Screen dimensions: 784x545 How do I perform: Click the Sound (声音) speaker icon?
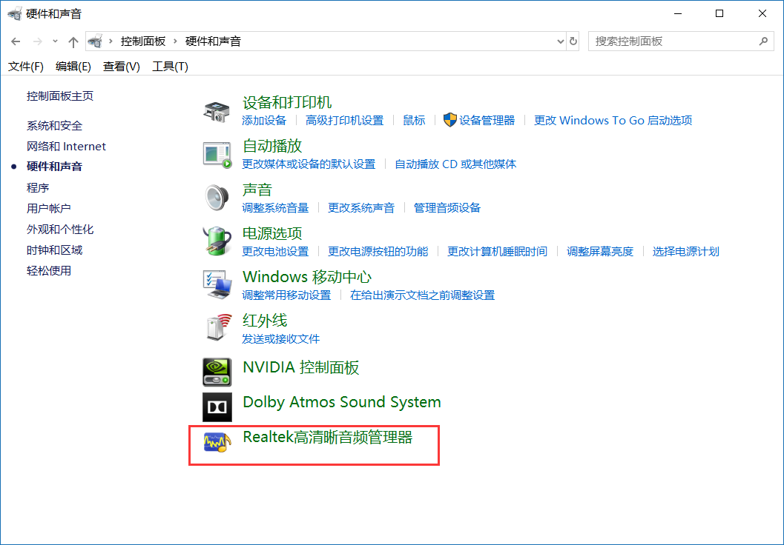pyautogui.click(x=217, y=198)
